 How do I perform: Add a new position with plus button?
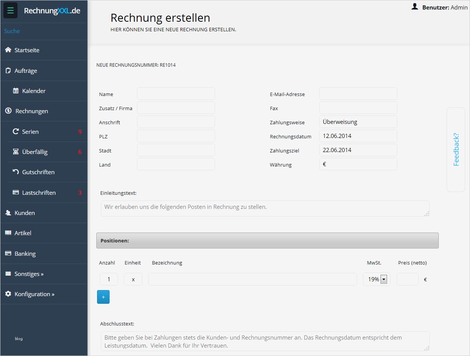click(103, 297)
